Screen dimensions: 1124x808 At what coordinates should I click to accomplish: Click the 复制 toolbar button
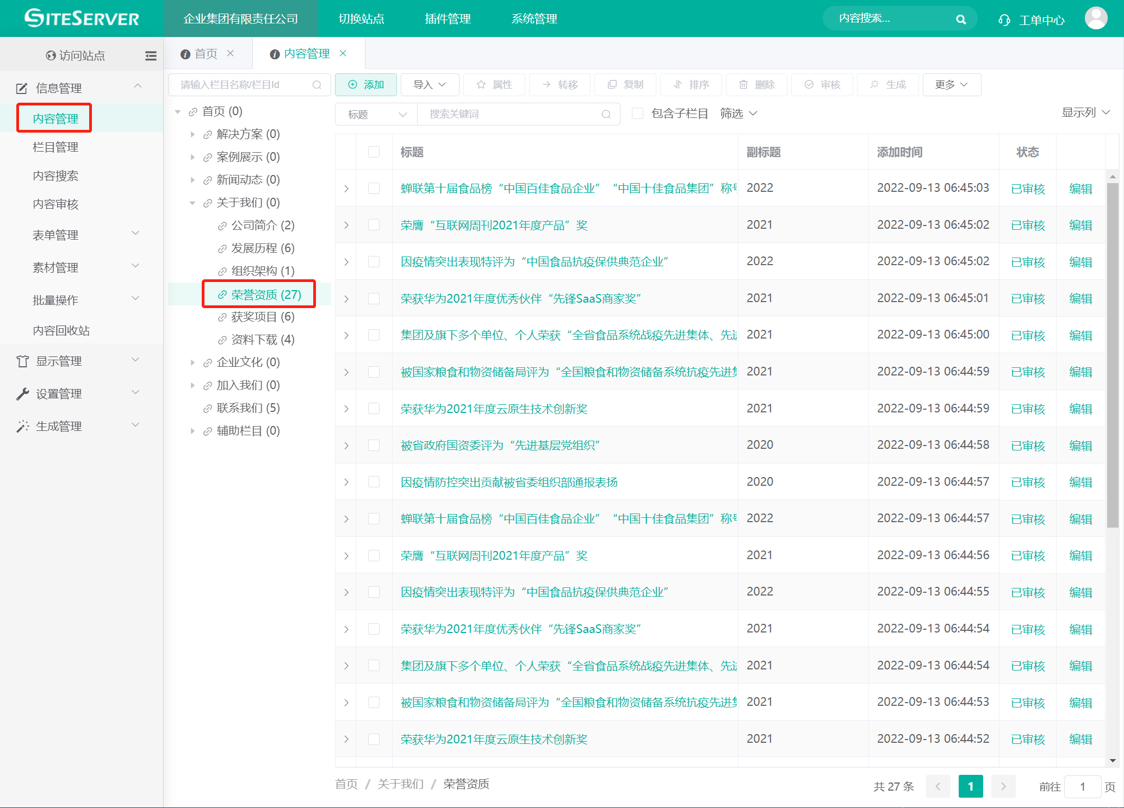625,85
